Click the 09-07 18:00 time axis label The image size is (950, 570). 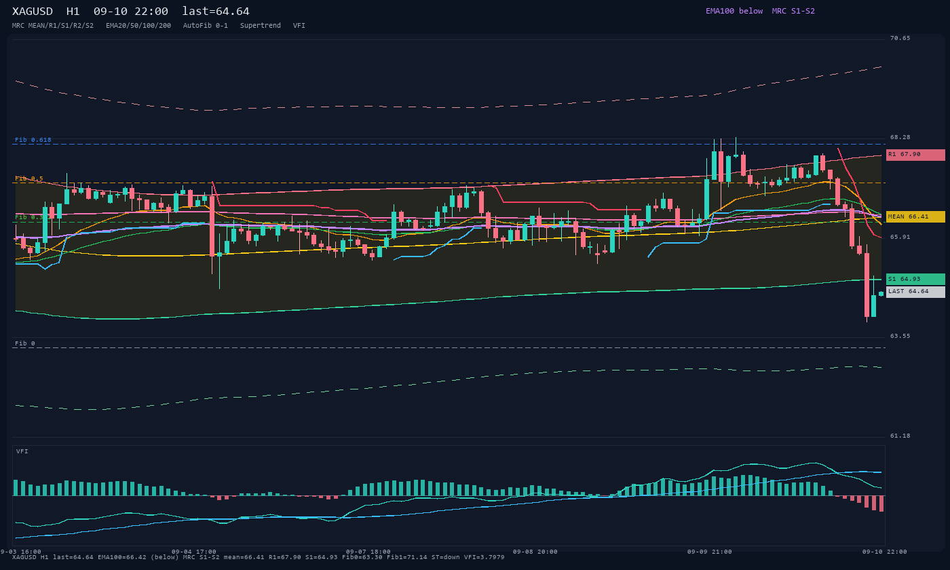pyautogui.click(x=368, y=552)
